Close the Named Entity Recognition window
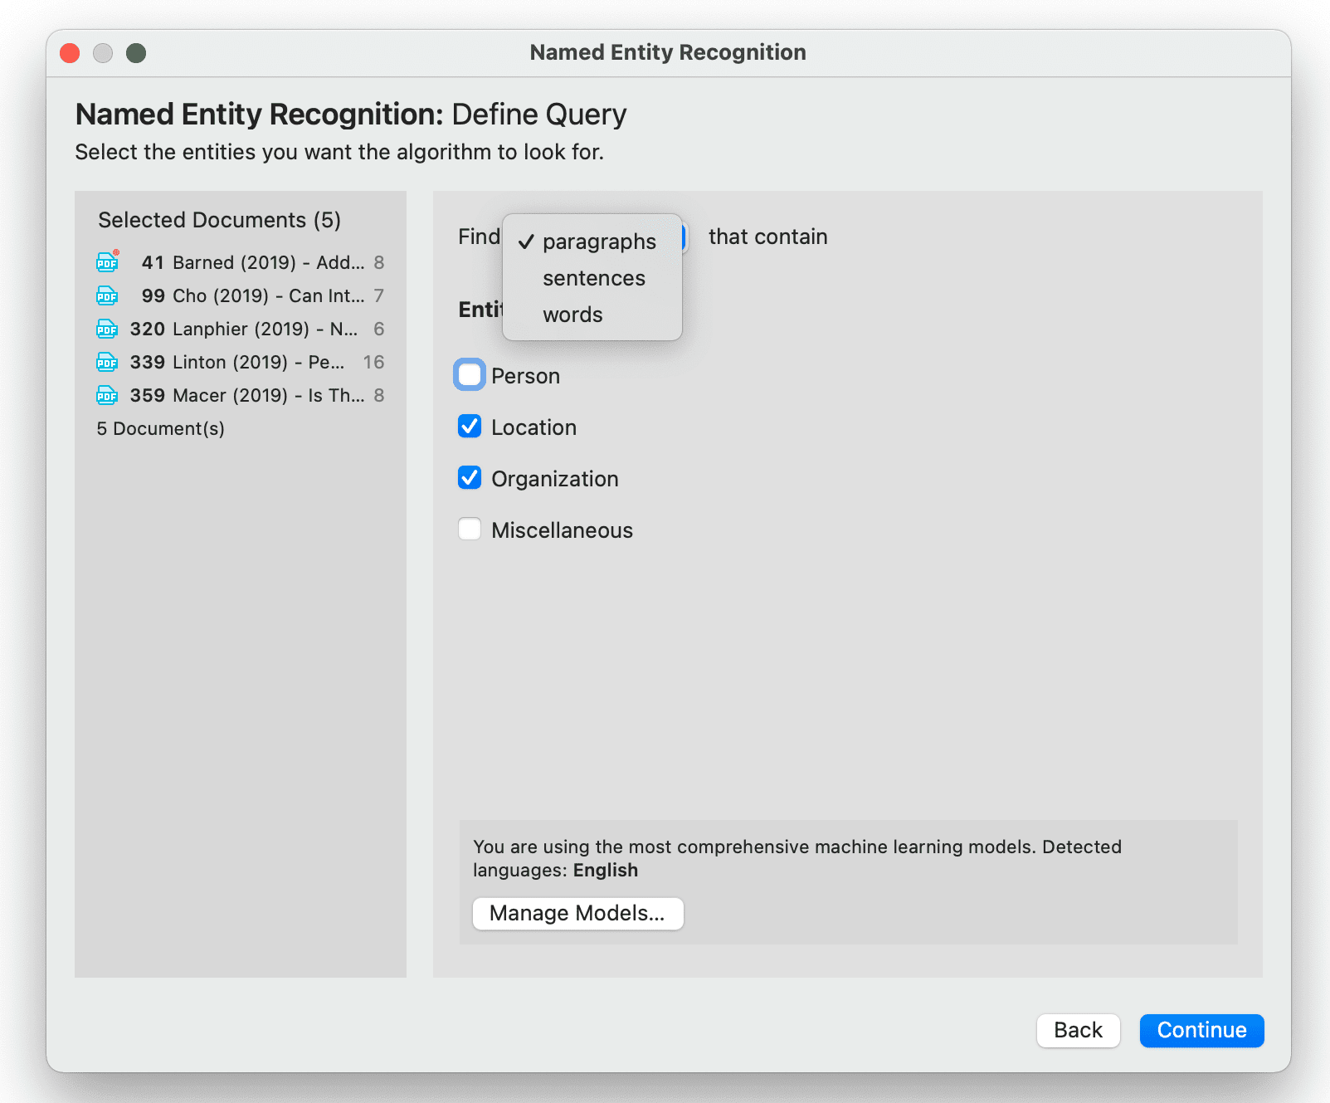Image resolution: width=1330 pixels, height=1103 pixels. (70, 53)
